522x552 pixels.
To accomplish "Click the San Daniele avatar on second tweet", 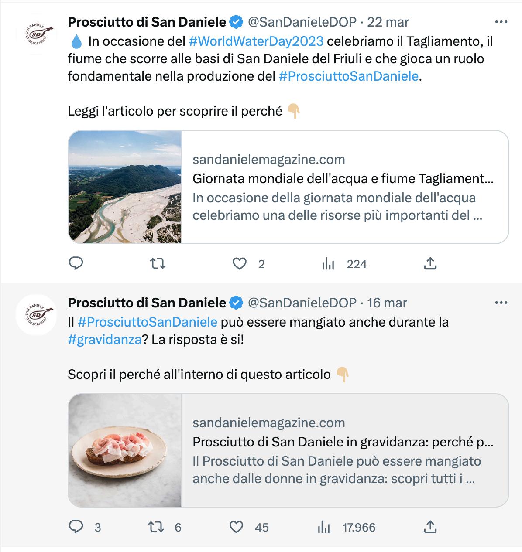I will 36,314.
